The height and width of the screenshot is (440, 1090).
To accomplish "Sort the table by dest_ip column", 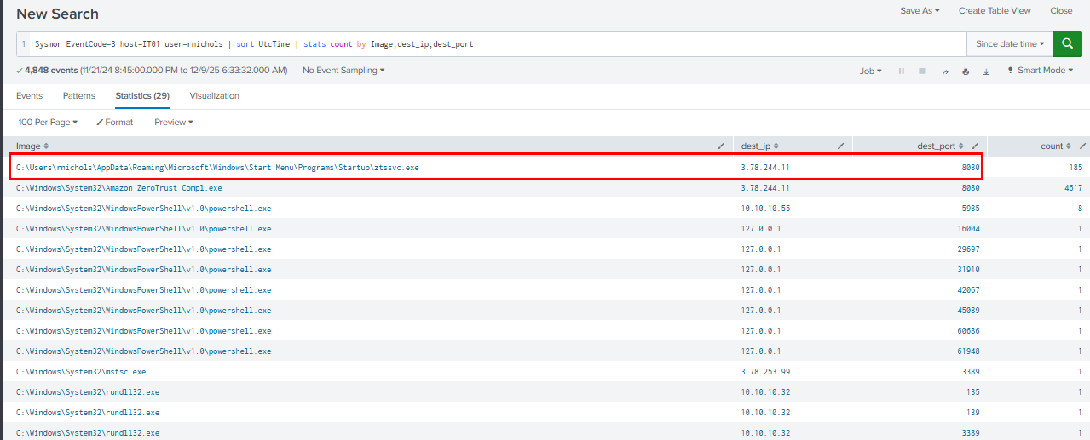I will coord(759,146).
